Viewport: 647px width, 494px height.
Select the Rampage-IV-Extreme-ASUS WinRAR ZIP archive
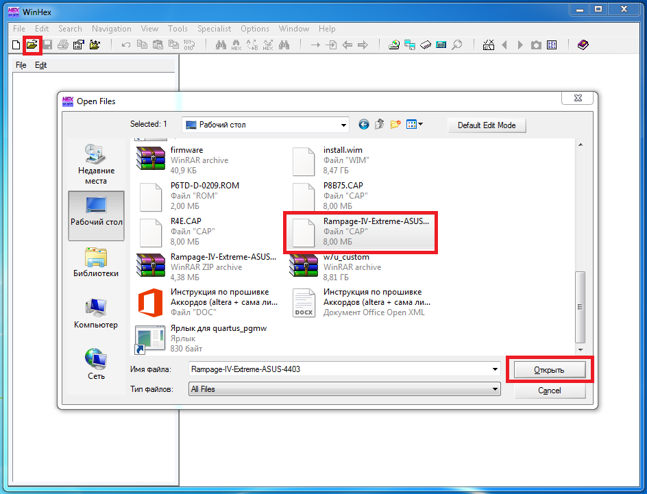point(207,267)
